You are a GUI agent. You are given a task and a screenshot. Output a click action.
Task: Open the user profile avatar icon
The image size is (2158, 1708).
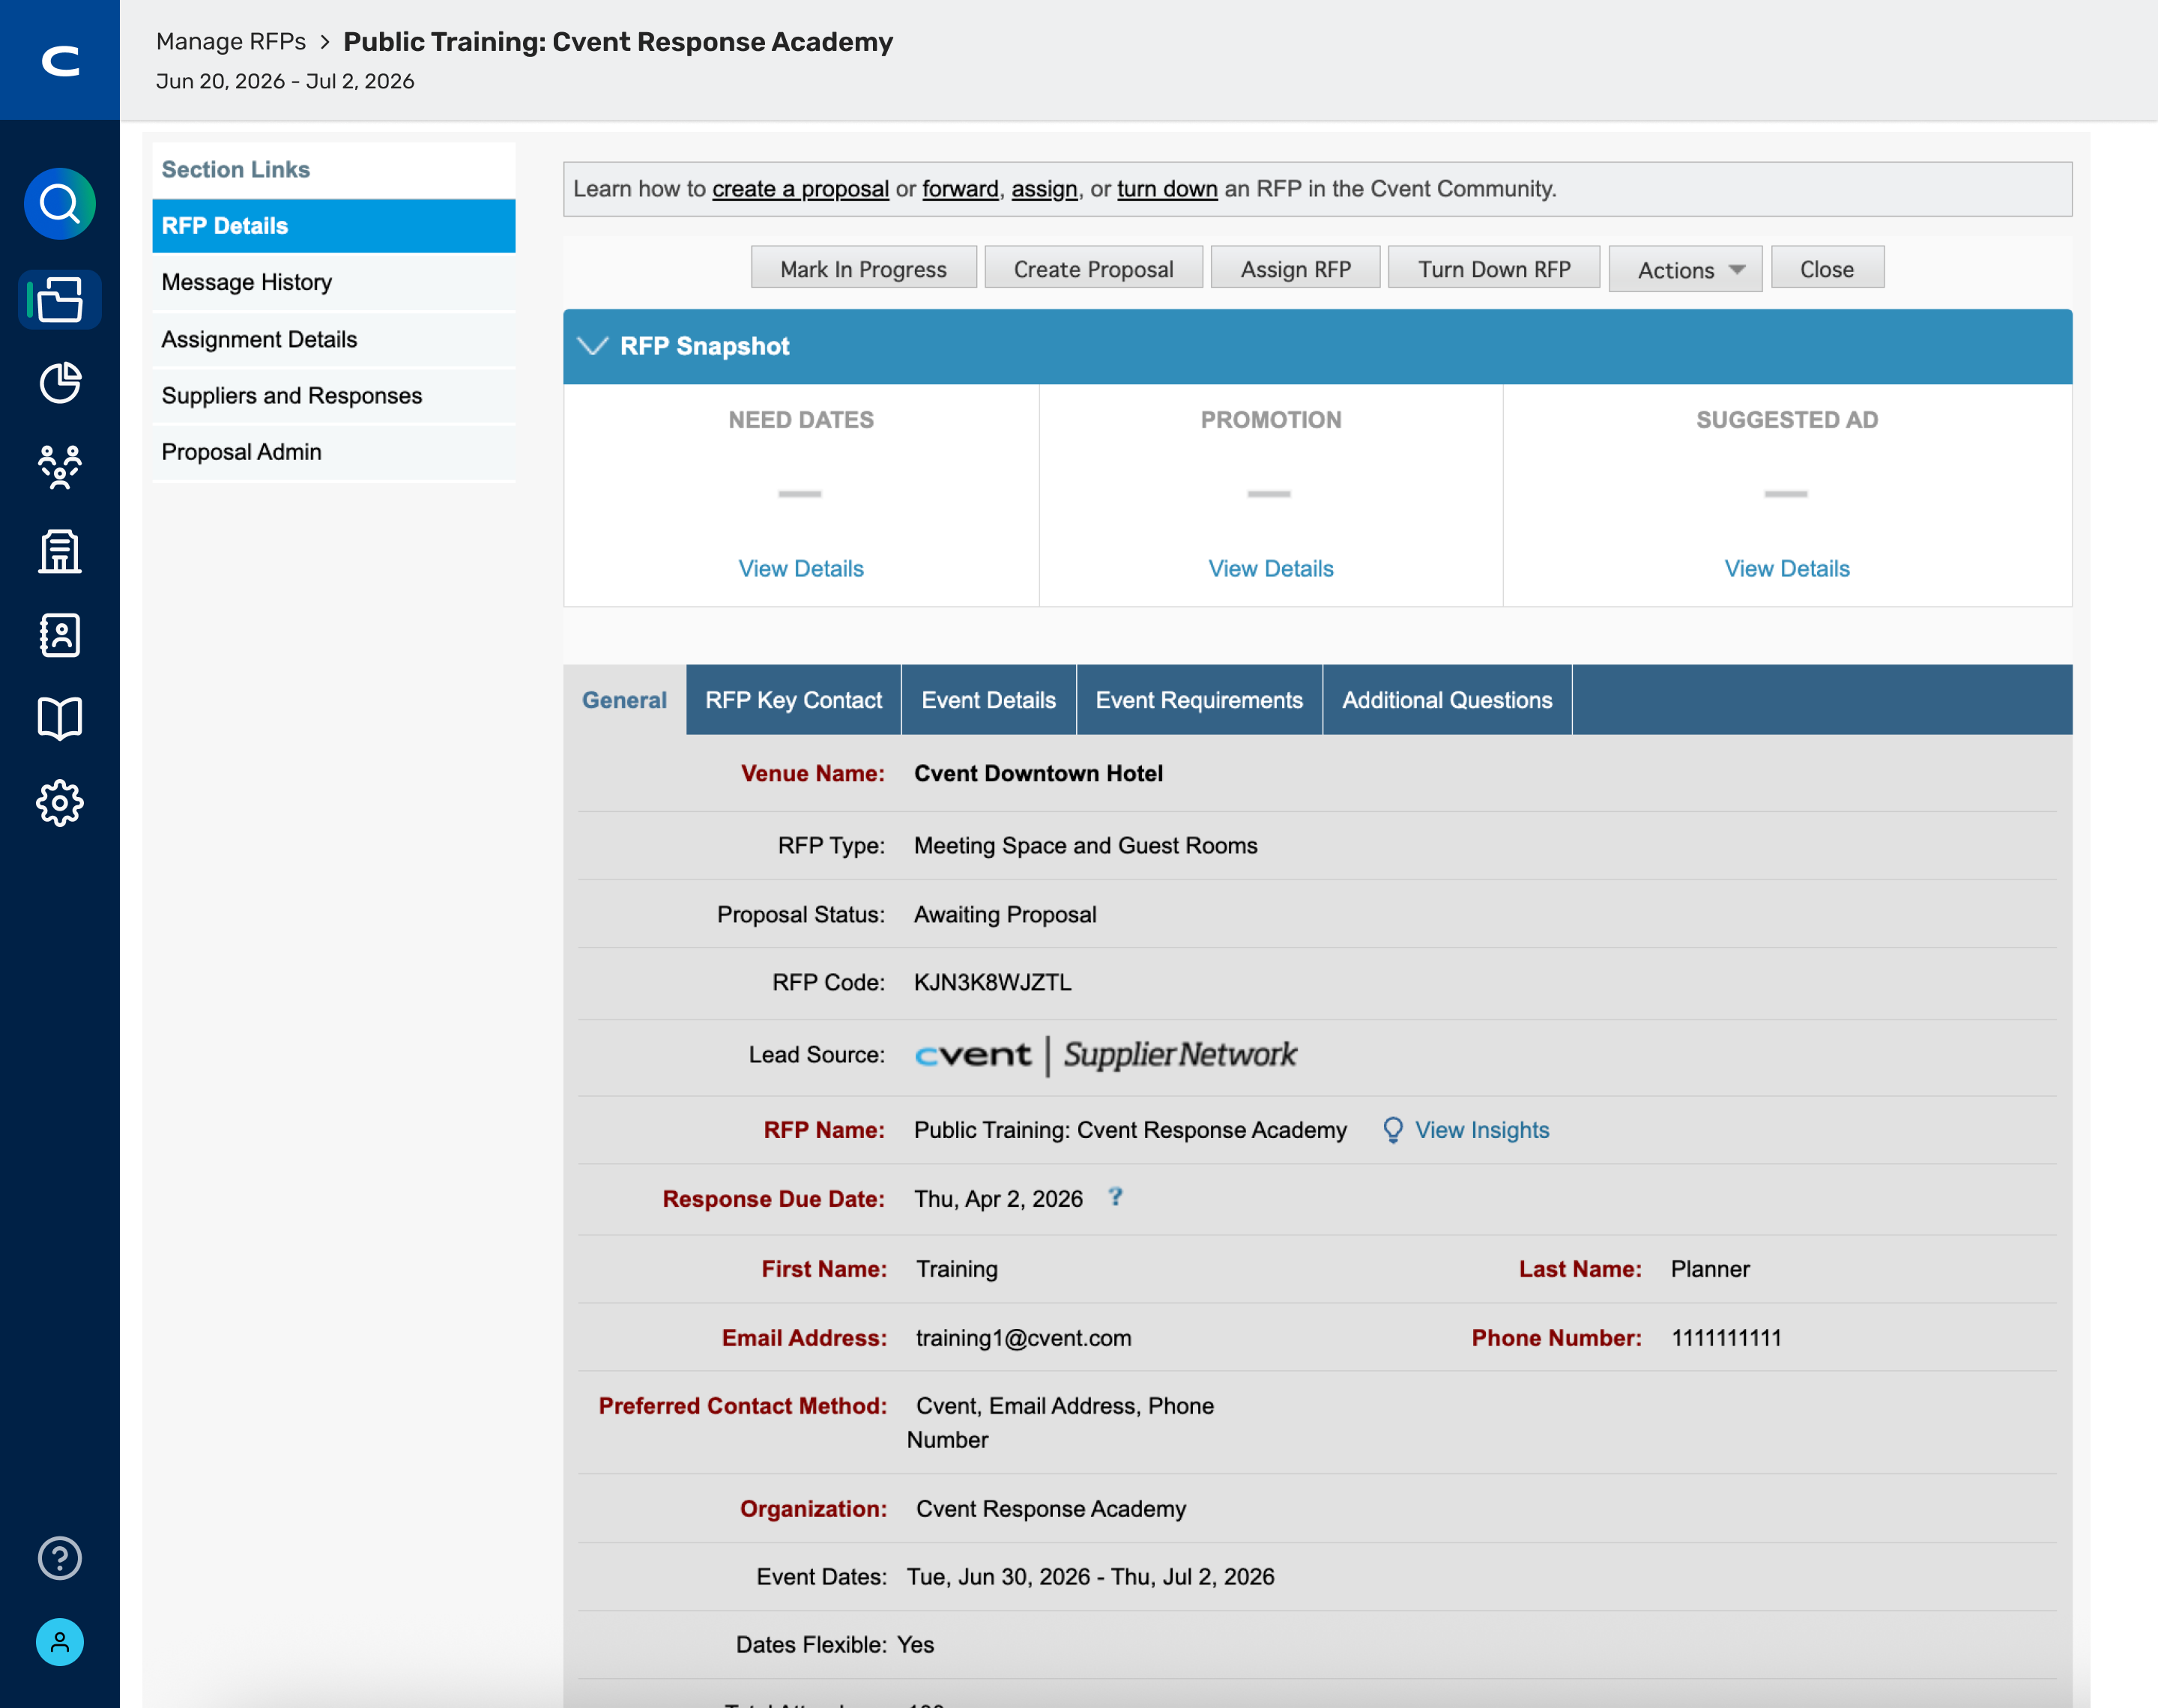click(x=59, y=1642)
